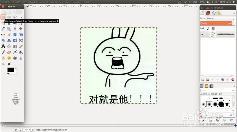
Task: Switch to the Patterns tab
Action: point(206,86)
